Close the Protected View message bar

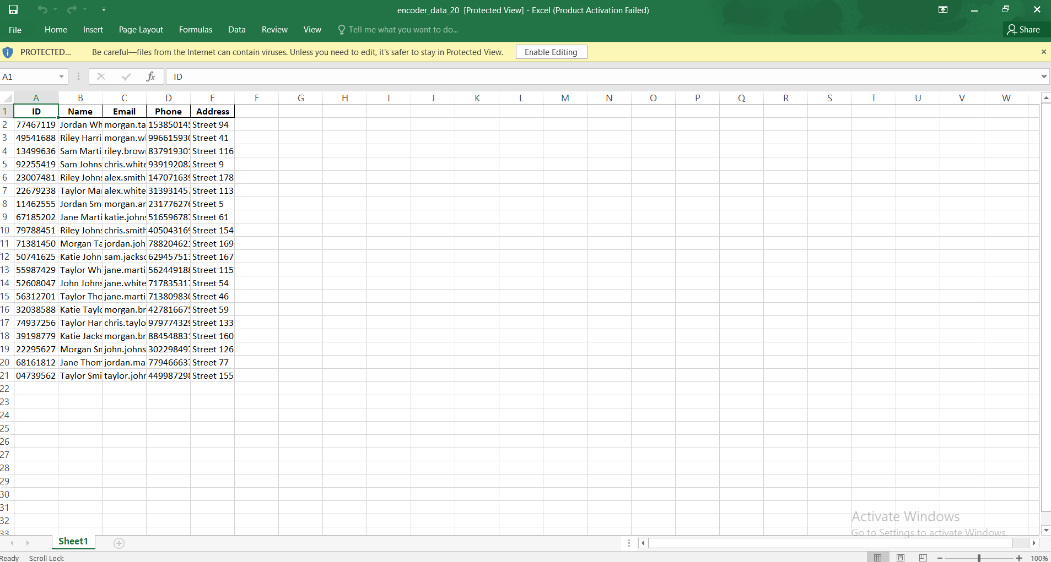click(x=1043, y=52)
